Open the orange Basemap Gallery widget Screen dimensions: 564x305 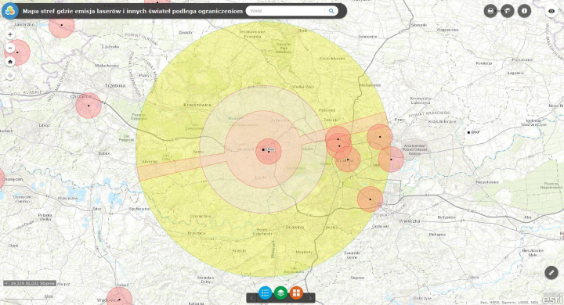point(296,293)
